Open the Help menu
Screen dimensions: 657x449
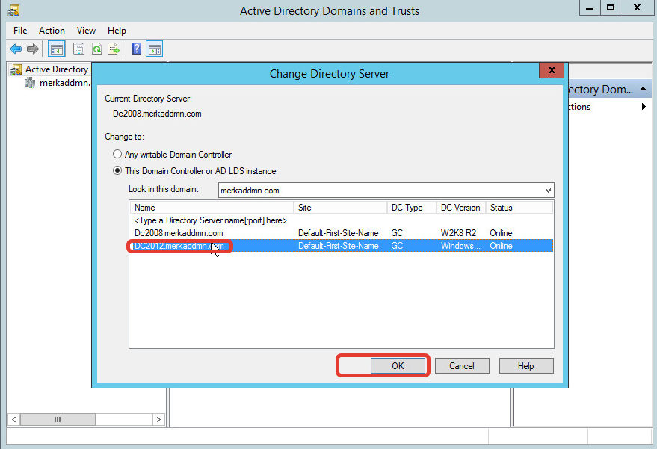click(117, 31)
